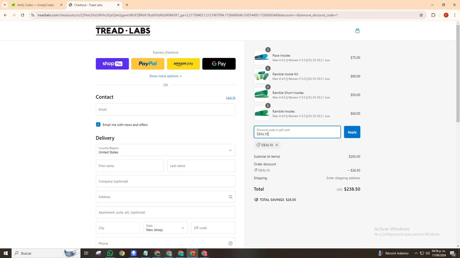Open the Windows notification center
This screenshot has width=460, height=258.
pos(453,253)
